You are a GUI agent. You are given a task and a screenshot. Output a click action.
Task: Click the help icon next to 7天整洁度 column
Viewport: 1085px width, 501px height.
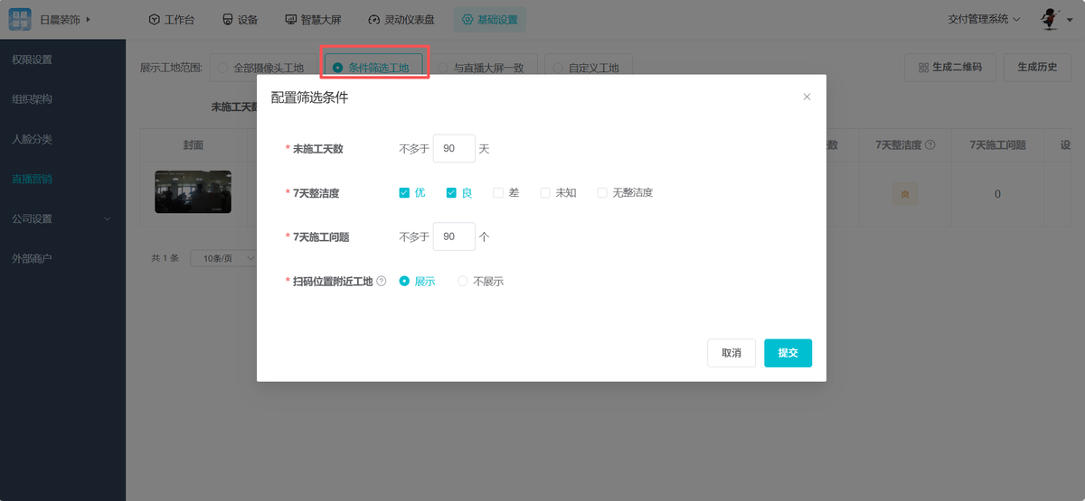(x=930, y=145)
